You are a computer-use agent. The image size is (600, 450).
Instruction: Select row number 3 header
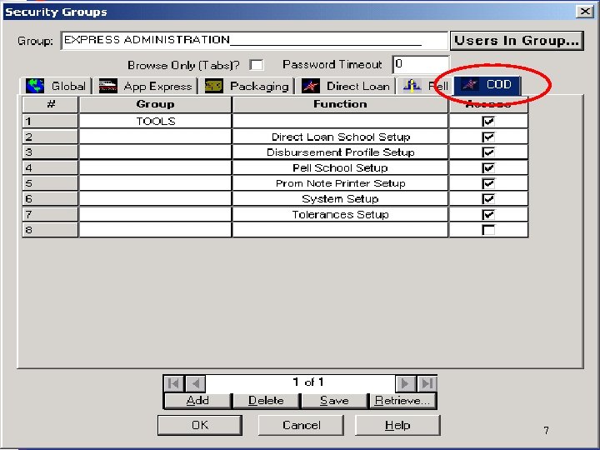point(50,152)
